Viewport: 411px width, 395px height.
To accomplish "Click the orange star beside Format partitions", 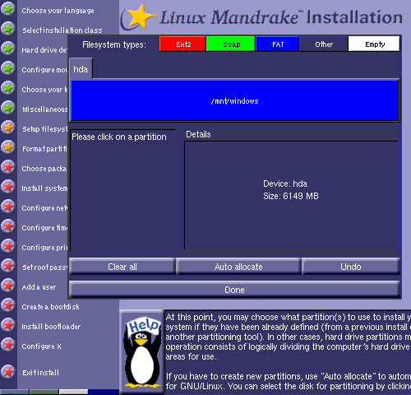I will [8, 147].
